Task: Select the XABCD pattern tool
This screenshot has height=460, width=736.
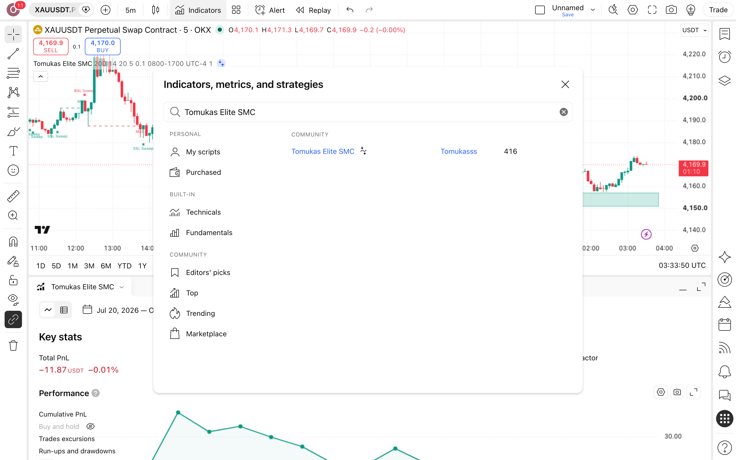Action: (x=13, y=93)
